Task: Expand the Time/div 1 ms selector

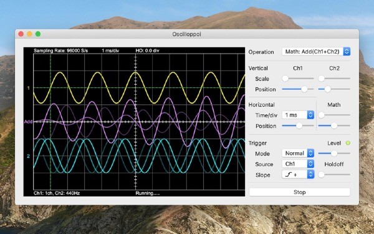Action: point(298,115)
